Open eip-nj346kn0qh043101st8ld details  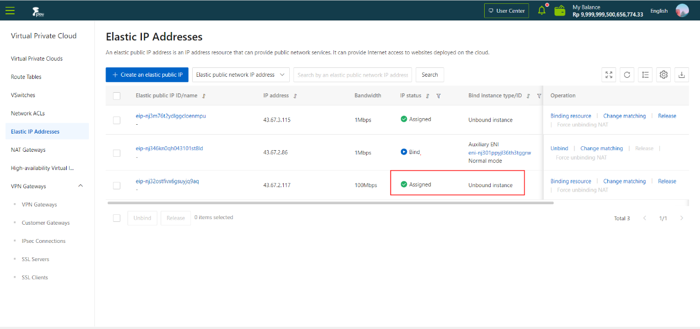coord(169,148)
